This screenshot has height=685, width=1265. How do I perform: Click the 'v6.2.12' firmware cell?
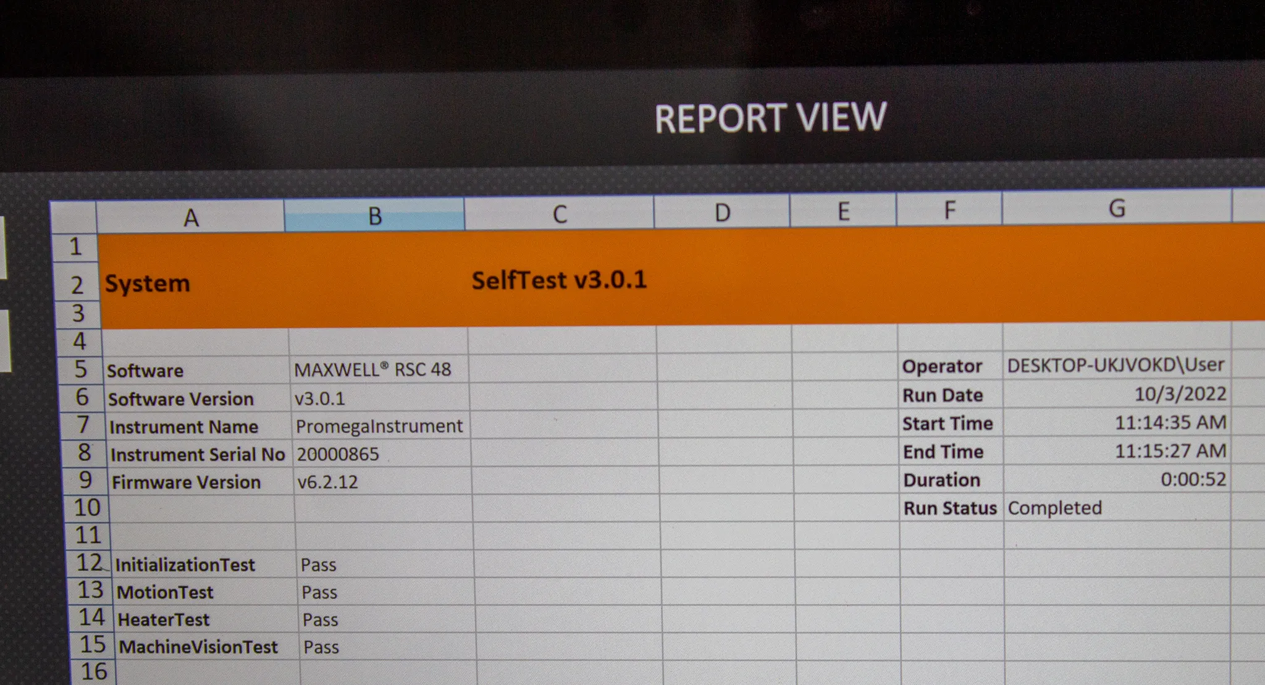coord(384,481)
